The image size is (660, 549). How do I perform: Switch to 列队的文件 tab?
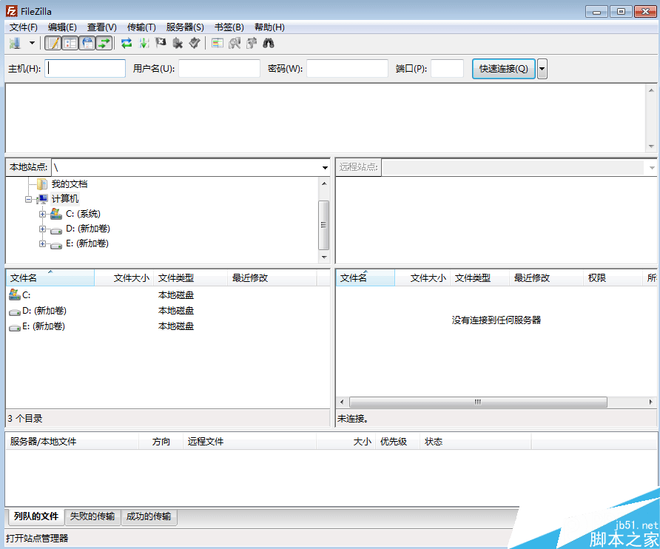coord(36,516)
